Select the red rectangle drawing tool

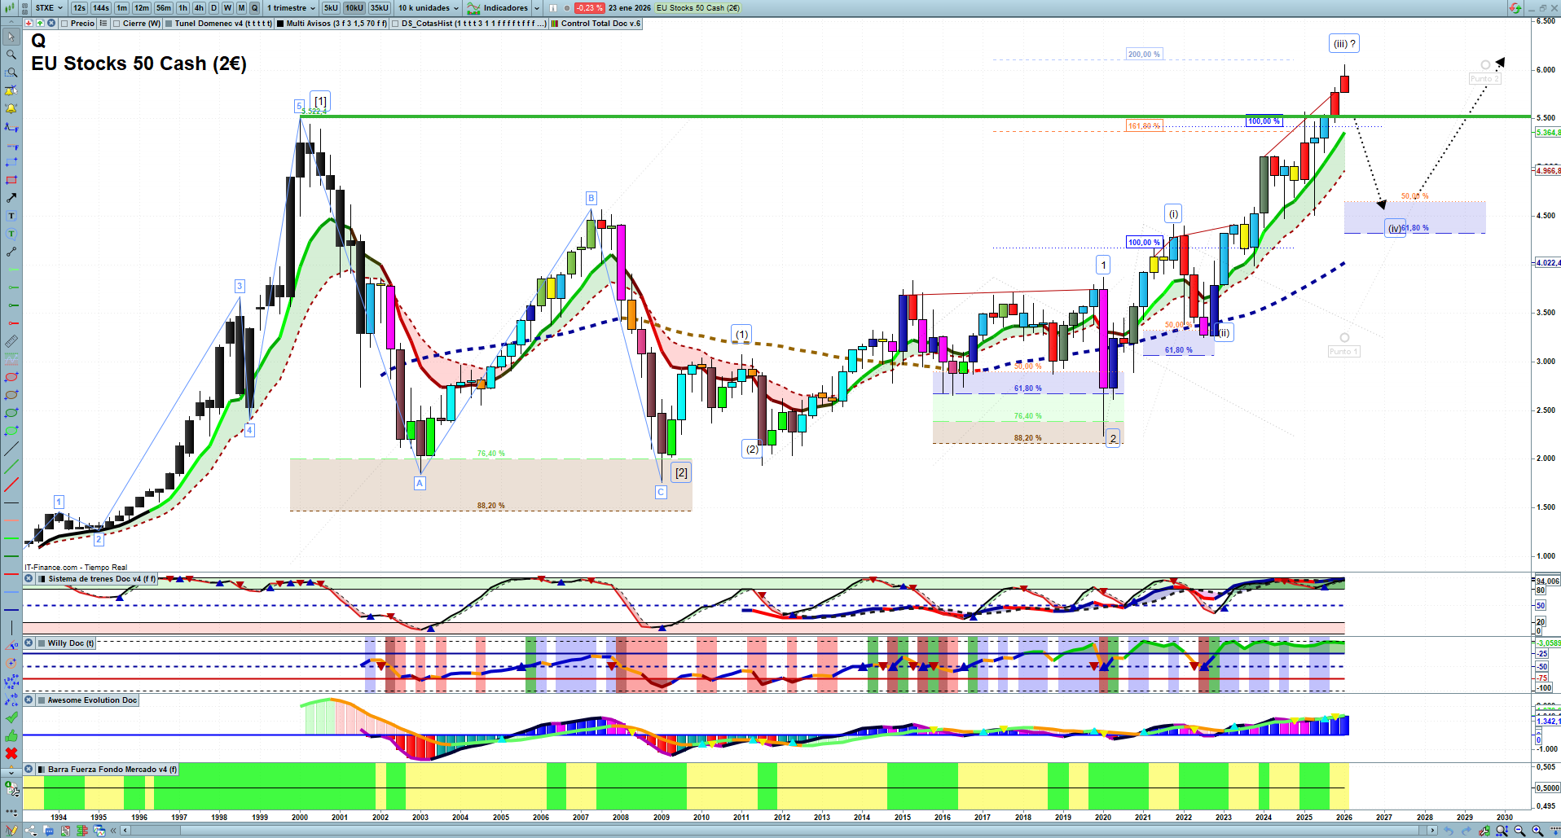(x=11, y=180)
